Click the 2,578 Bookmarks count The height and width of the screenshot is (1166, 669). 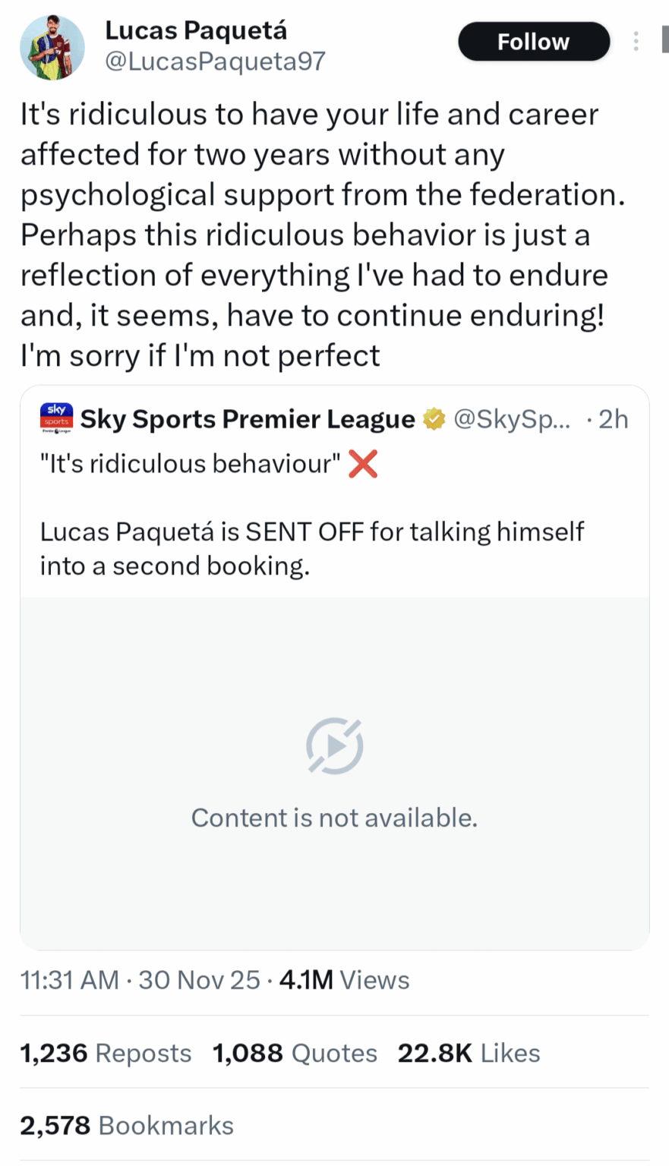click(x=127, y=1126)
